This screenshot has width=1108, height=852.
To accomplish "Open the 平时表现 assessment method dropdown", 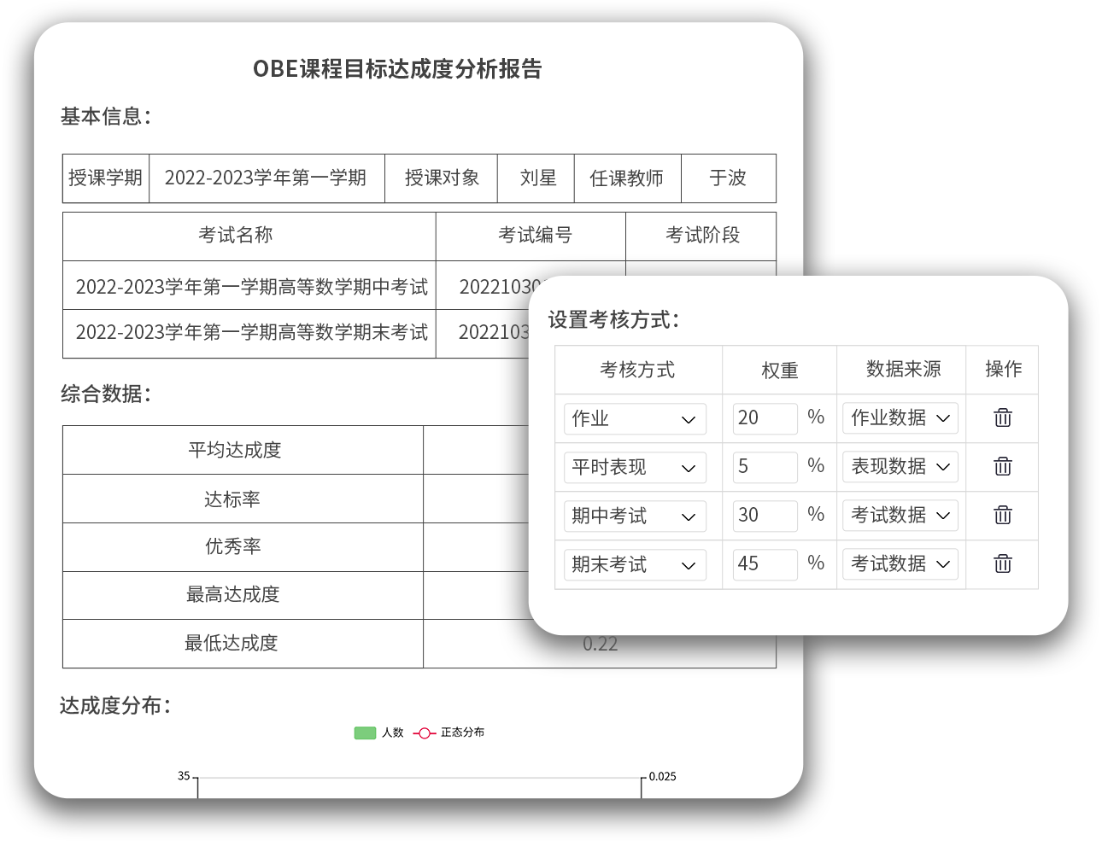I will click(x=635, y=467).
